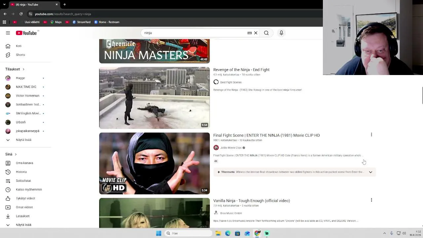Click the Windows taskbar Hae search box
Image resolution: width=423 pixels, height=238 pixels.
coord(188,233)
